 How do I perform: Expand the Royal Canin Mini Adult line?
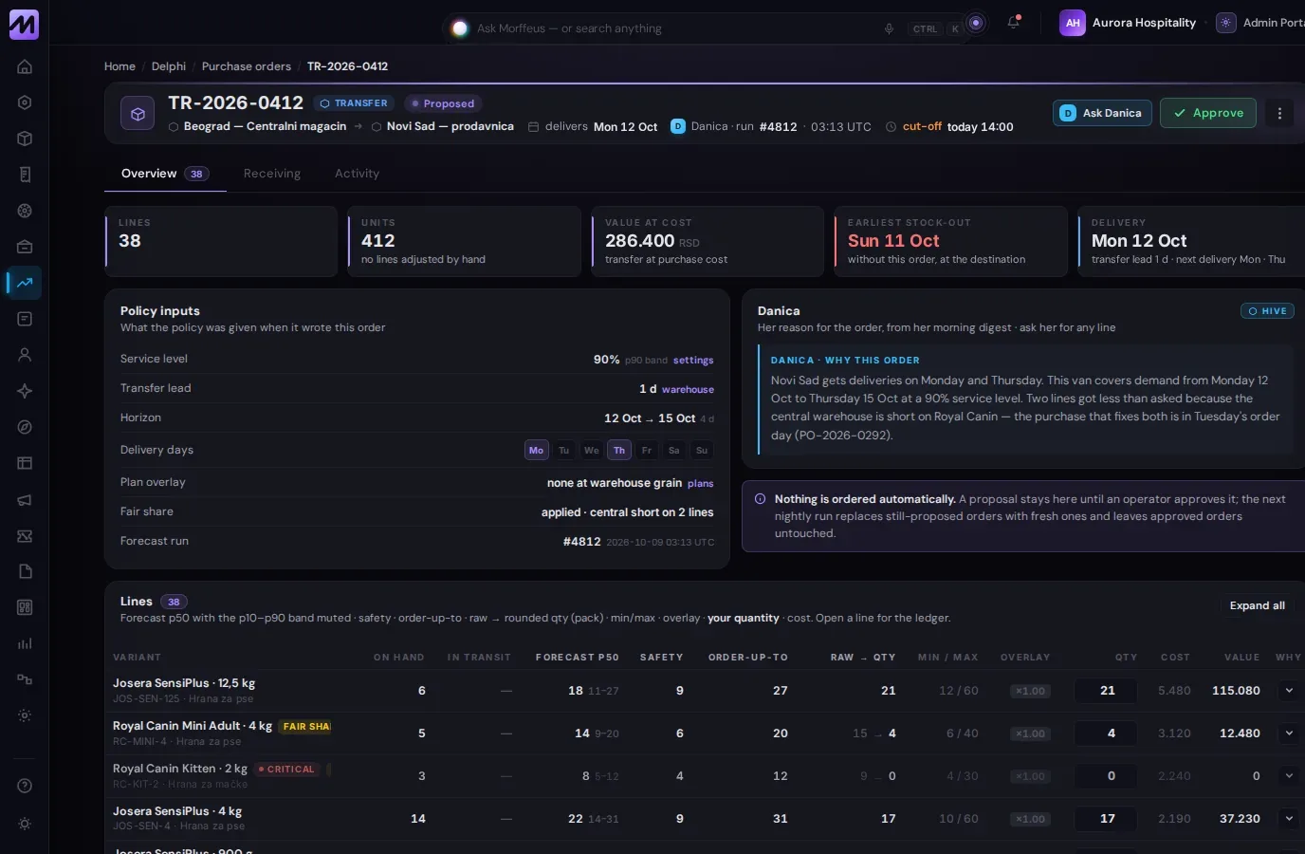point(1289,733)
